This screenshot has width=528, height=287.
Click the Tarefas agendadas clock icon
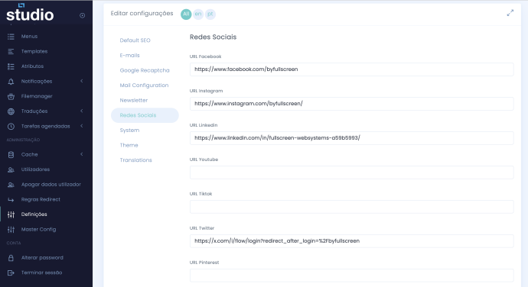(11, 127)
